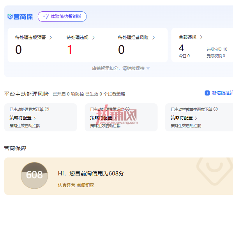Expand 店铺暂无扣分 dropdown triangle

[148, 68]
